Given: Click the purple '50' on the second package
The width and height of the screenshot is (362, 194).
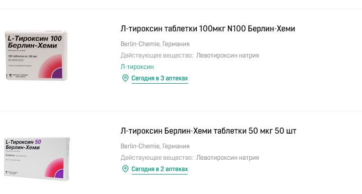Looking at the screenshot, I should [38, 142].
